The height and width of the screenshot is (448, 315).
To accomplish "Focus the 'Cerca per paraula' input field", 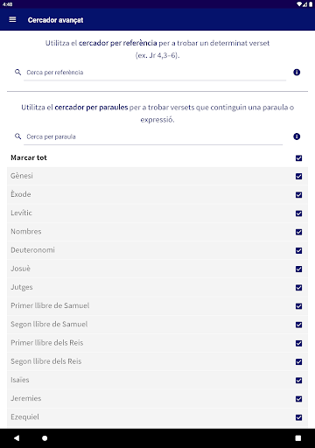I will tap(153, 136).
